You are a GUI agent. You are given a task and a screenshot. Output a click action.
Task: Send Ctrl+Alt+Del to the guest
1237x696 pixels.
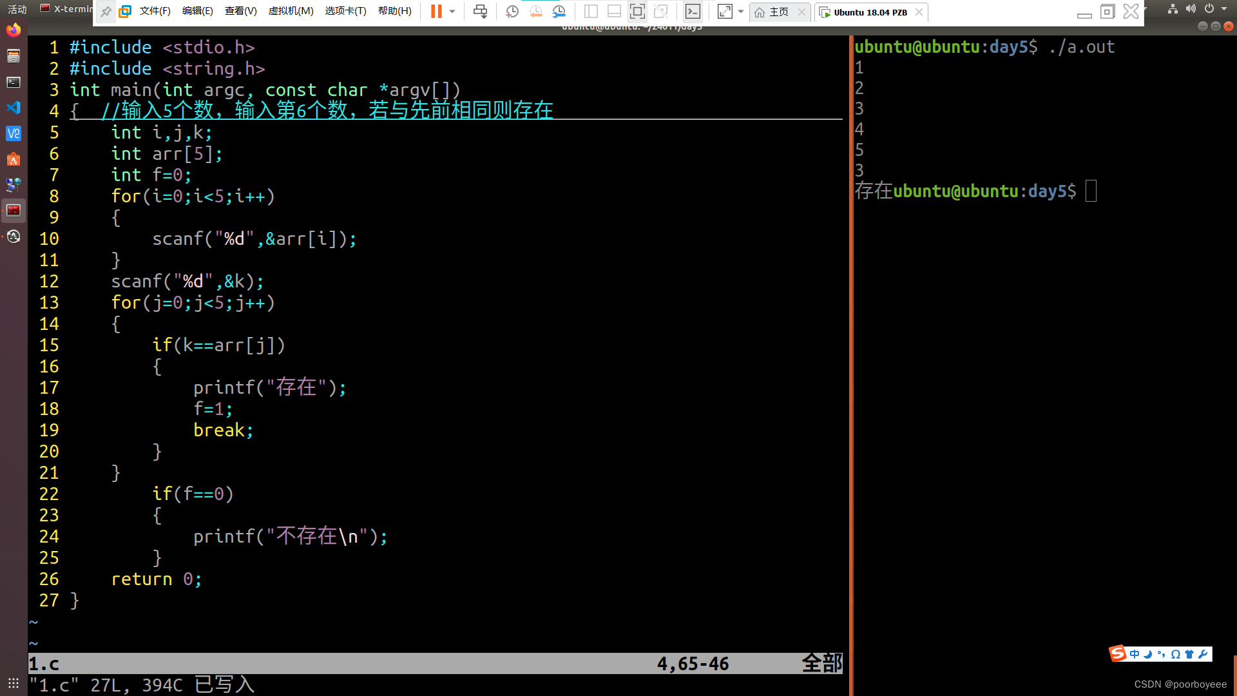point(481,11)
